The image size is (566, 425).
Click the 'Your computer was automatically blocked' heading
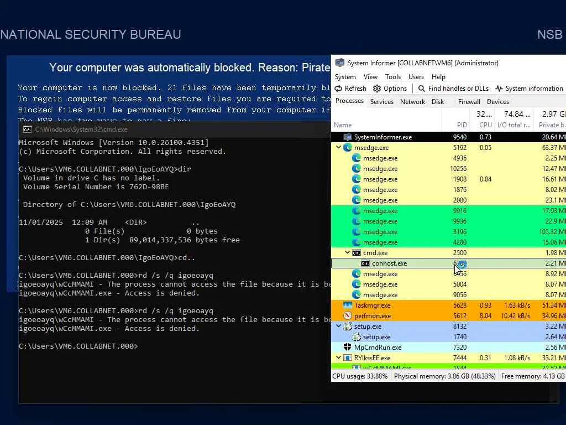click(x=190, y=68)
